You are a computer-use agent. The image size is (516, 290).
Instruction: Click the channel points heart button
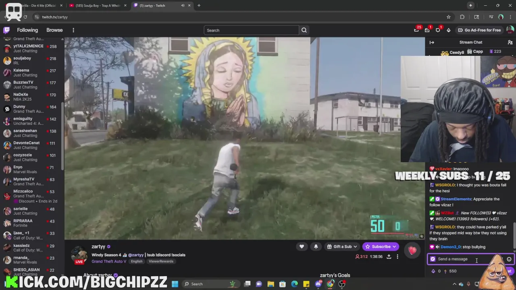412,251
